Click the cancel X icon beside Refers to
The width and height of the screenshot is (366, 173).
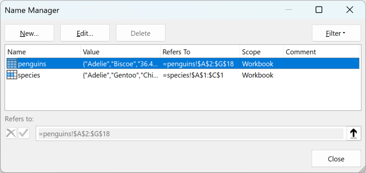click(x=11, y=133)
